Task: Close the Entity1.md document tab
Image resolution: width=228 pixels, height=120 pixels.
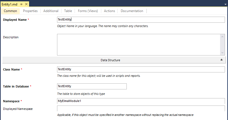Action: point(27,4)
